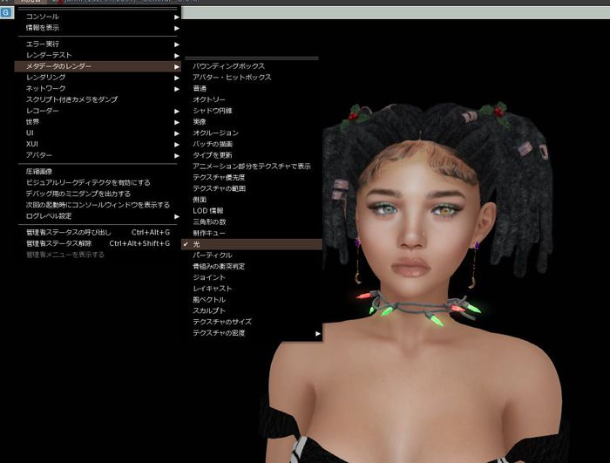The width and height of the screenshot is (610, 463).
Task: Enable オクルージョン metadata rendering
Action: coord(252,133)
